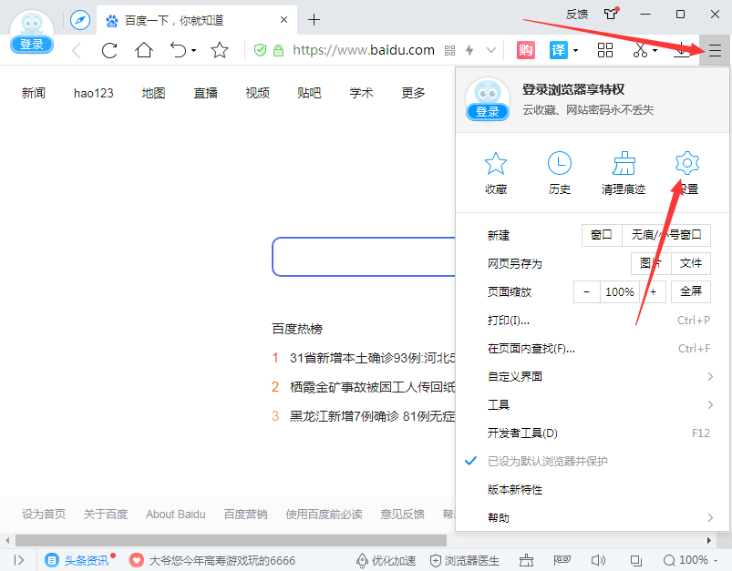
Task: Click inside the Baidu search box
Action: [364, 257]
